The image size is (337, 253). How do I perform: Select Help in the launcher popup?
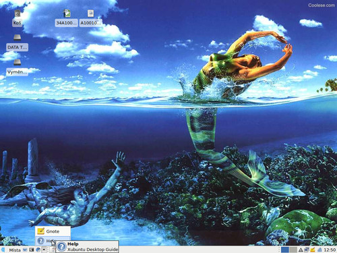pos(53,241)
